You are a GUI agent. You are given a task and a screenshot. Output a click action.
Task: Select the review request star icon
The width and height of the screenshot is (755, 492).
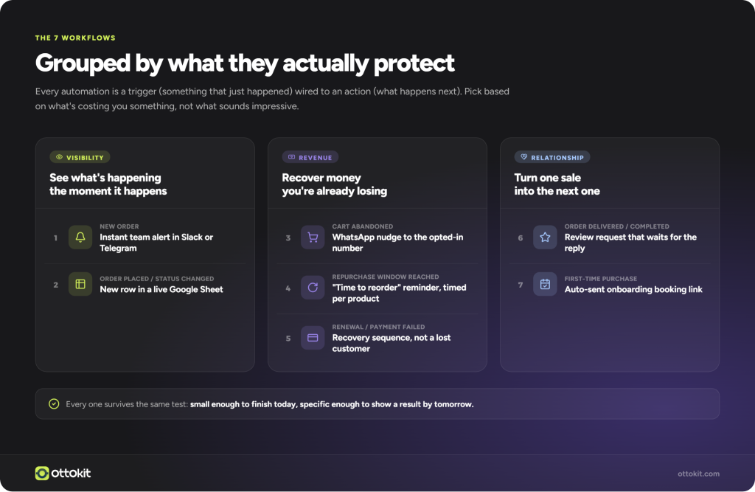tap(545, 237)
